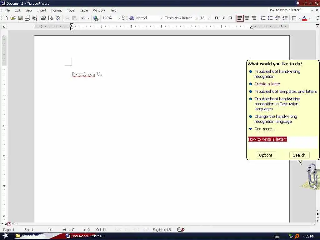Switch to Print Layout view button
Image resolution: width=320 pixels, height=240 pixels.
(x=9, y=224)
